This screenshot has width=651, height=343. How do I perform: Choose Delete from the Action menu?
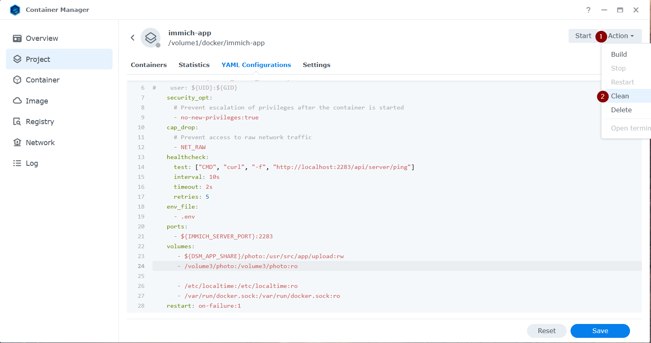[x=621, y=110]
